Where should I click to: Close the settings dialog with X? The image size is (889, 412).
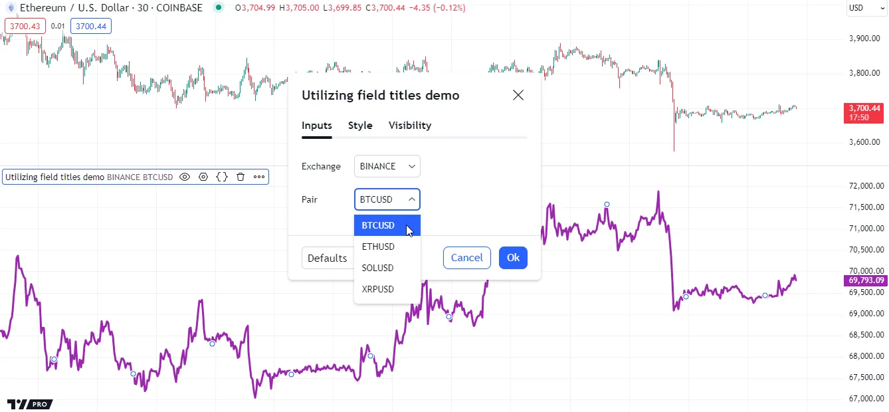click(518, 95)
